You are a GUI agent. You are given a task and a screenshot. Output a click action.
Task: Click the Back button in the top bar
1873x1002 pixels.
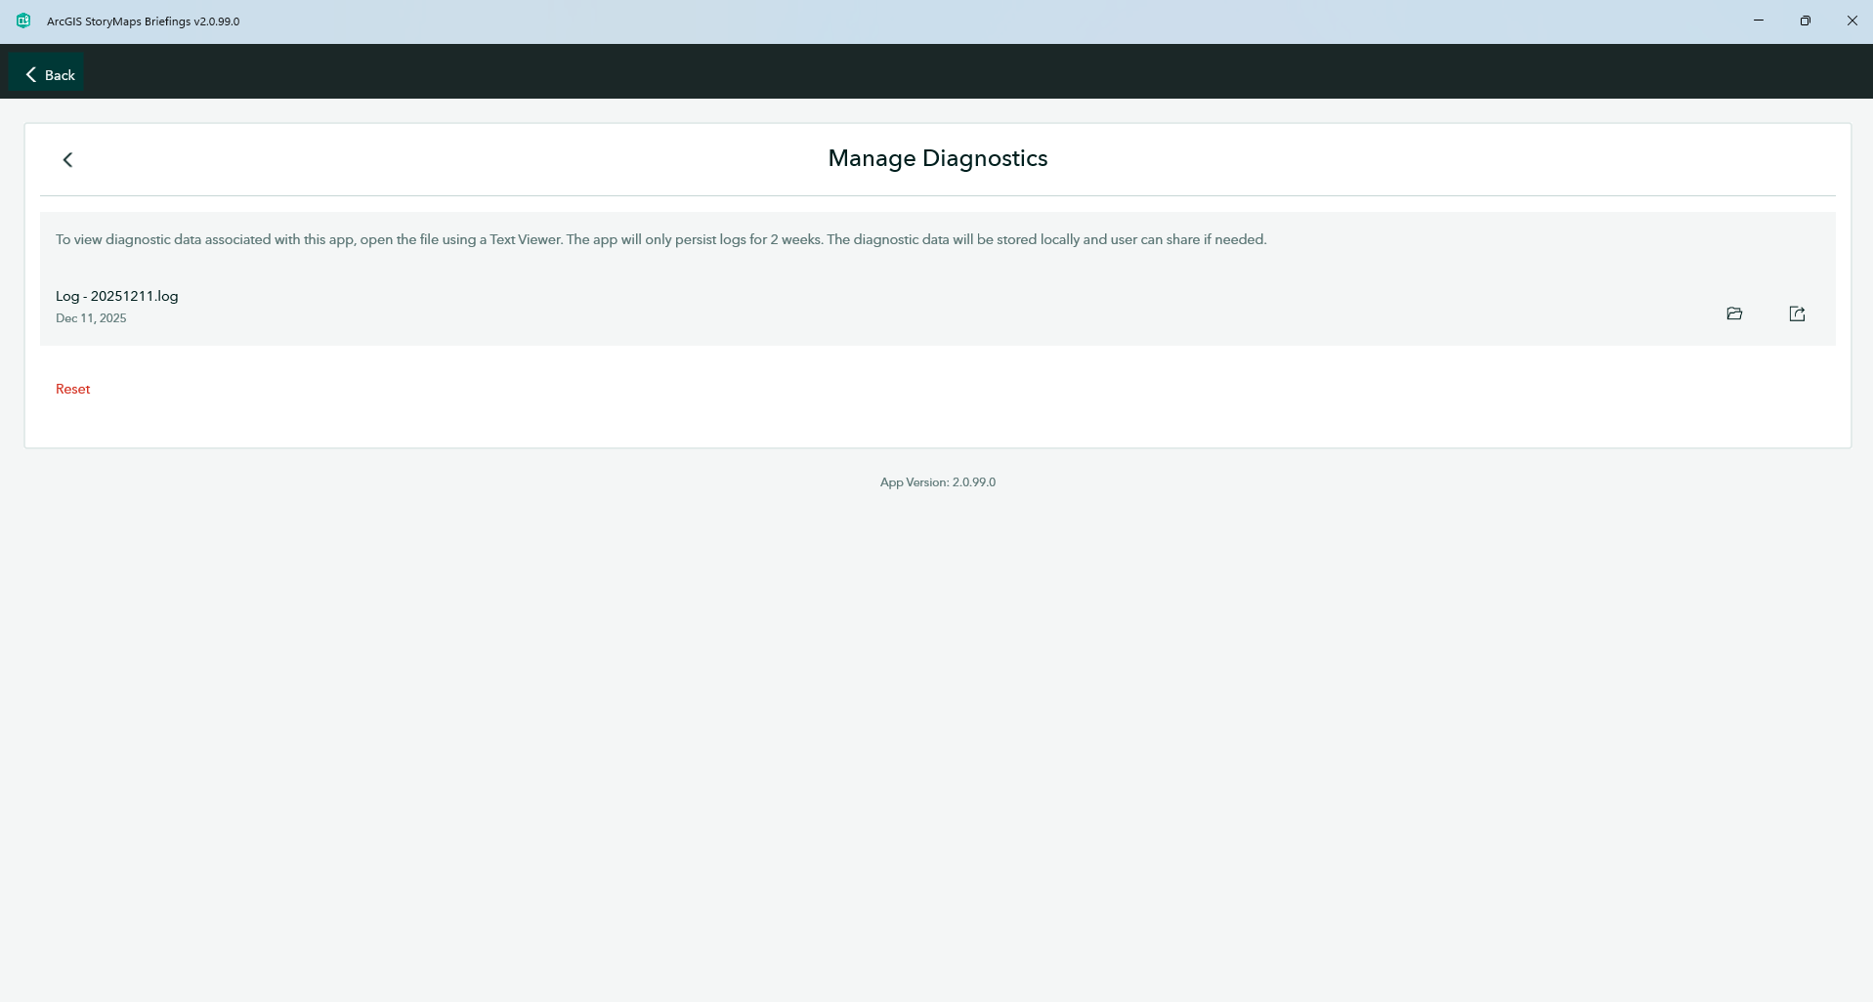click(47, 74)
